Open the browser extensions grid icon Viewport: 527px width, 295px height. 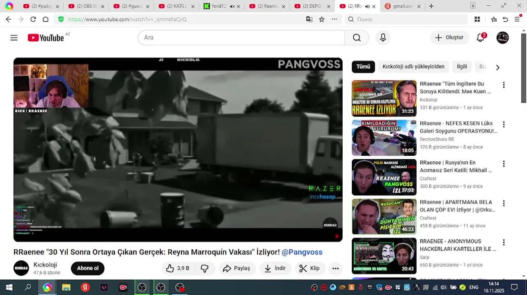(477, 19)
